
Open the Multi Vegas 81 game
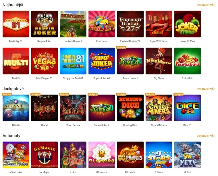(44, 61)
